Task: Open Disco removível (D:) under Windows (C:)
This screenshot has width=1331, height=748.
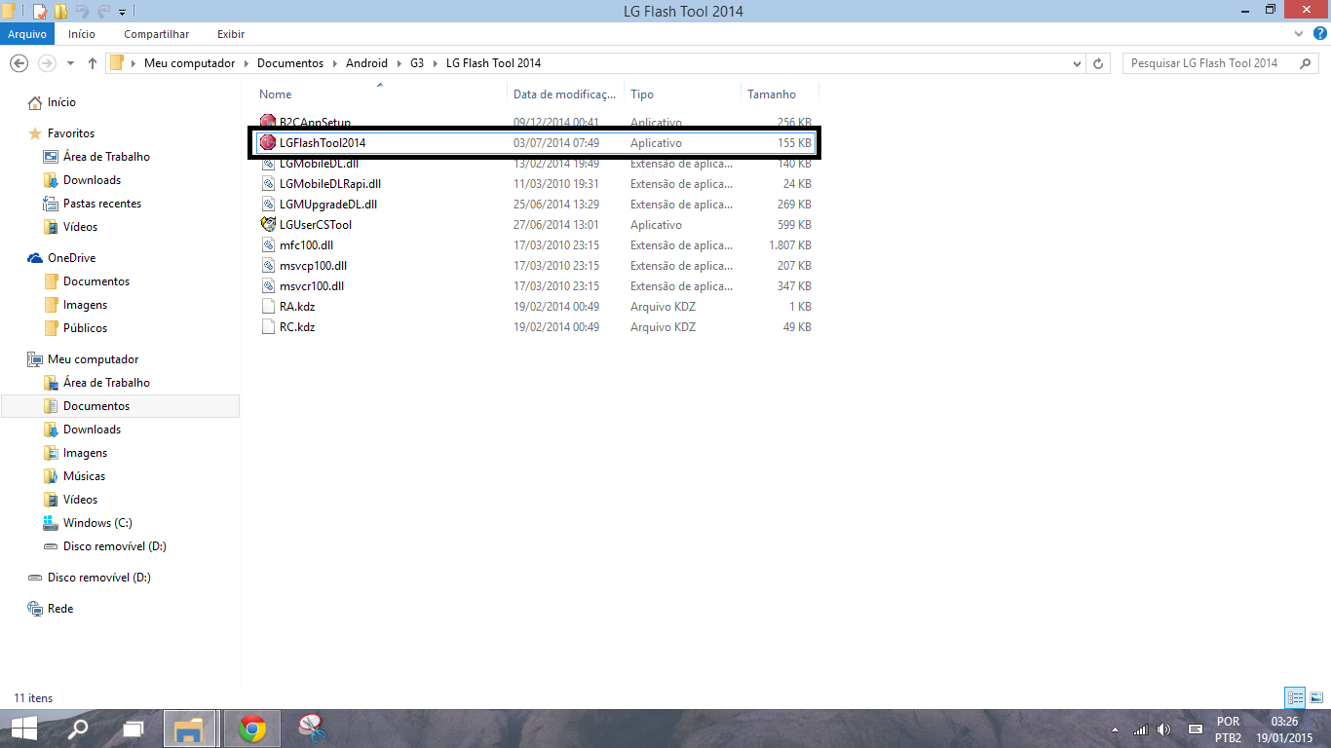Action: pos(114,546)
